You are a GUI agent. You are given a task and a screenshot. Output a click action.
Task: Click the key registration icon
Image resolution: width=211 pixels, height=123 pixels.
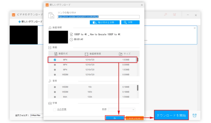pyautogui.click(x=165, y=15)
